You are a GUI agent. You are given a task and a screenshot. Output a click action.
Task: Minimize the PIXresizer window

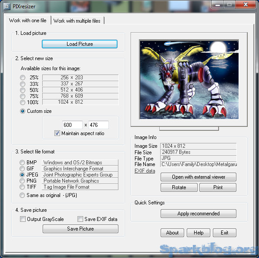218,5
